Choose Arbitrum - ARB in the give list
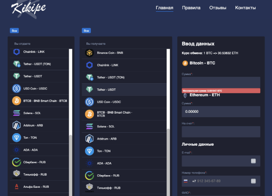Image resolution: width=272 pixels, height=196 pixels. click(40, 125)
